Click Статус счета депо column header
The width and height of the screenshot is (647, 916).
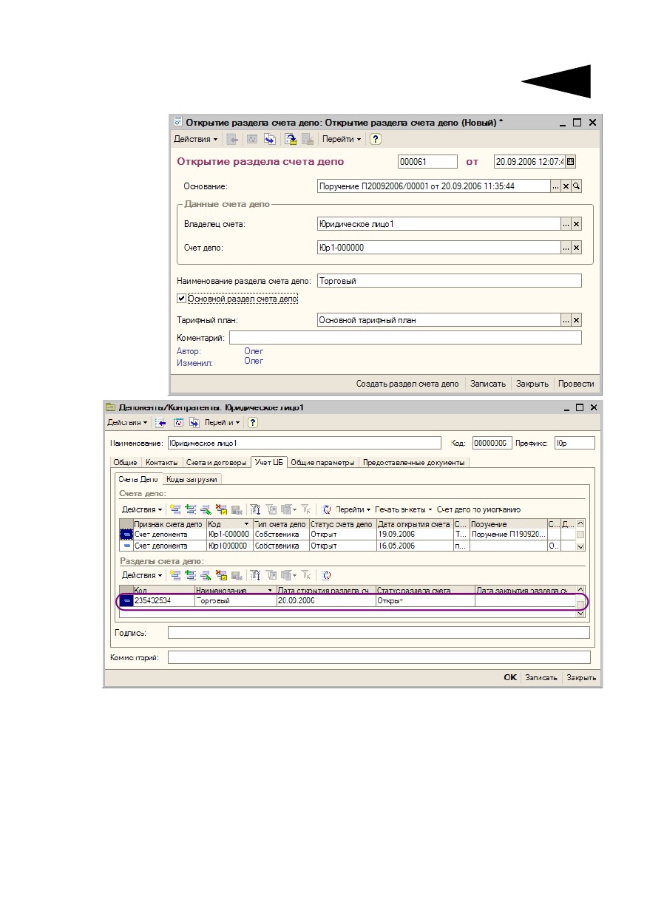342,524
